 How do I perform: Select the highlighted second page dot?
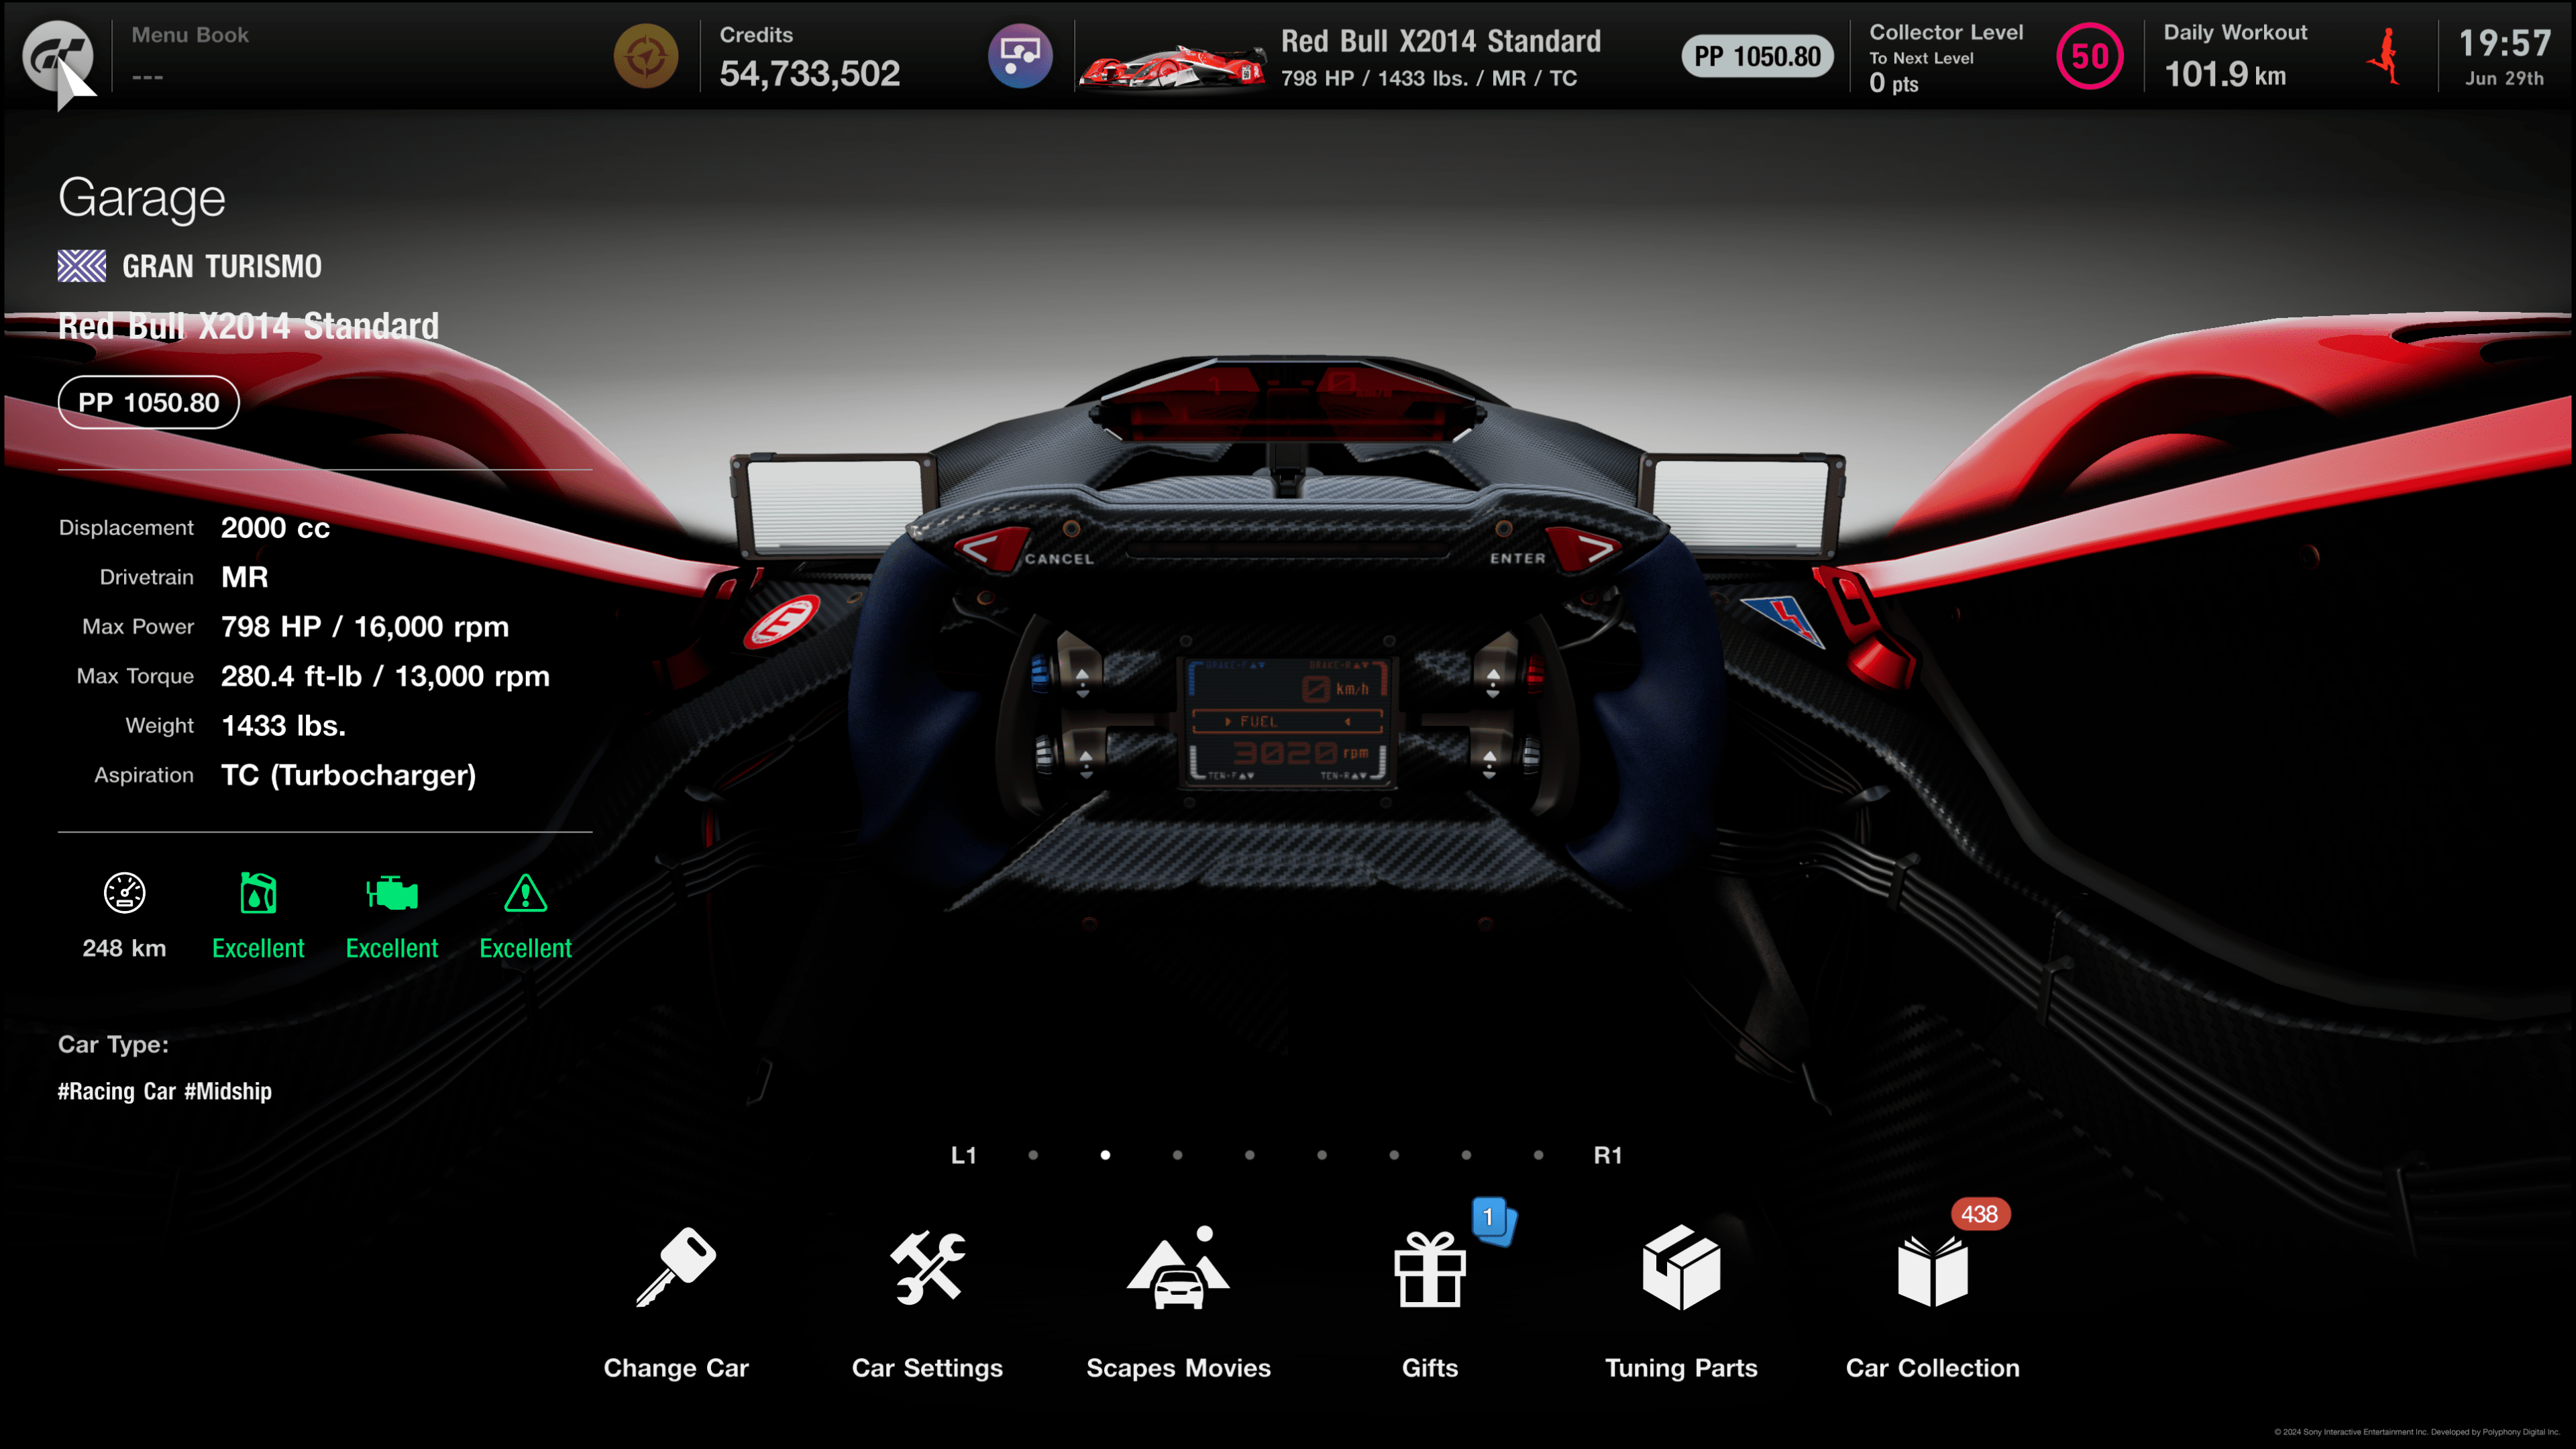coord(1105,1155)
